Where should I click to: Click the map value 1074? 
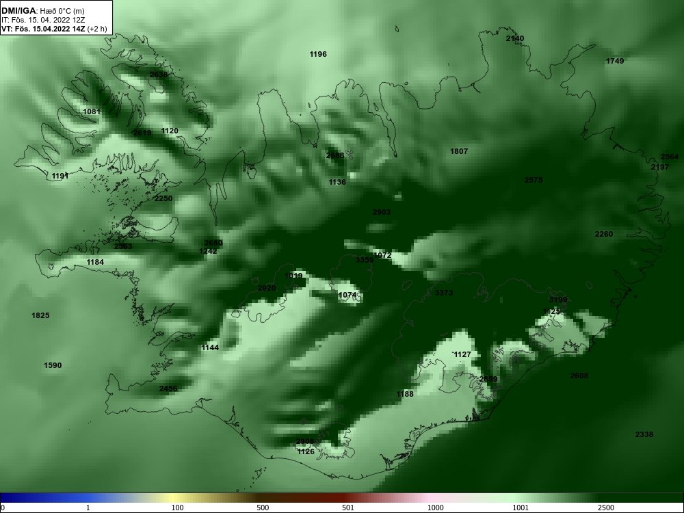347,295
